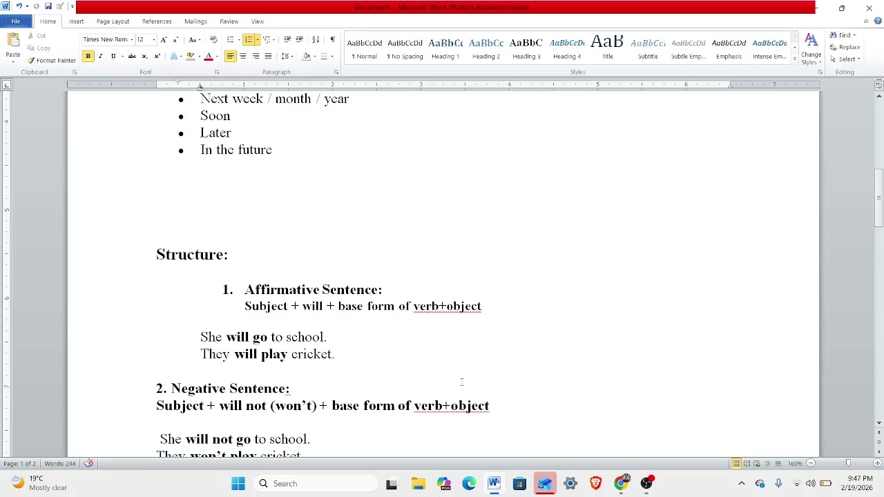Click the paragraph shading paint bucket
884x497 pixels.
point(306,56)
